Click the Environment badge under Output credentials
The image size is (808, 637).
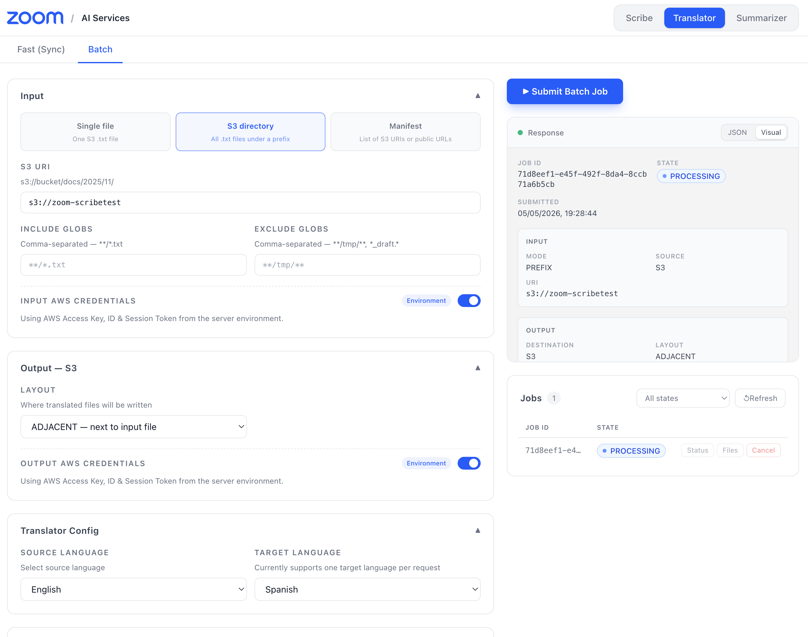coord(426,463)
